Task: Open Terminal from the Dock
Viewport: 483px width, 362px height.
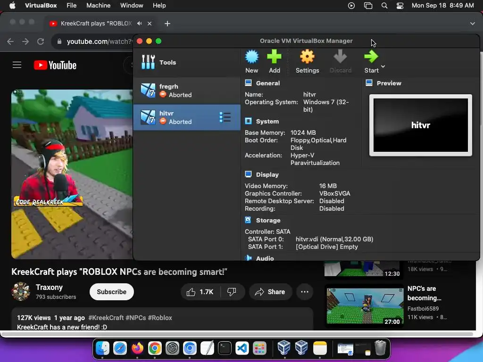Action: (225, 348)
